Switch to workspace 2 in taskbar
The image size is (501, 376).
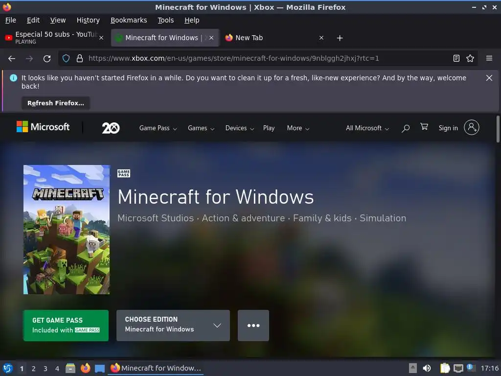[34, 369]
